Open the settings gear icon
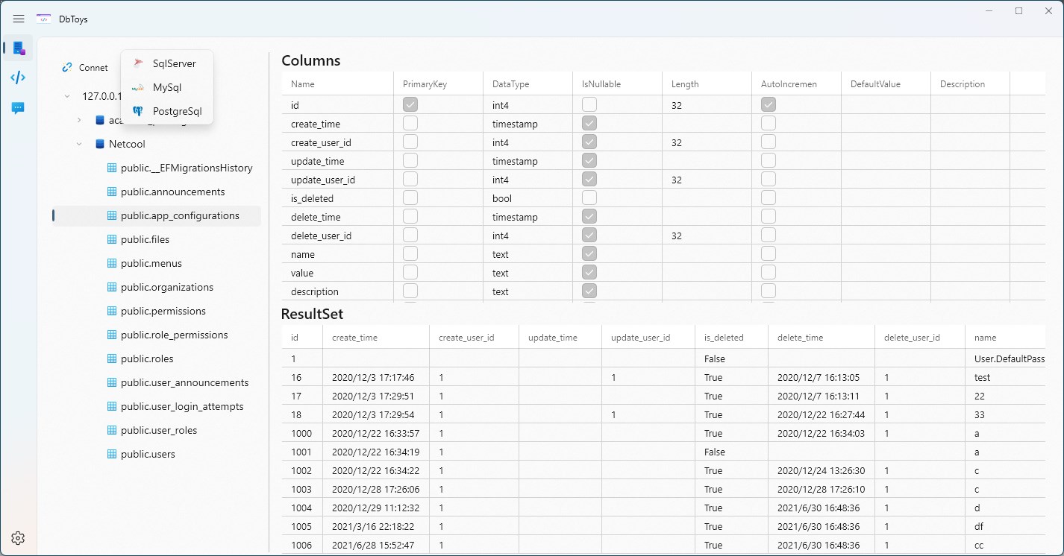Viewport: 1064px width, 556px height. click(x=19, y=538)
